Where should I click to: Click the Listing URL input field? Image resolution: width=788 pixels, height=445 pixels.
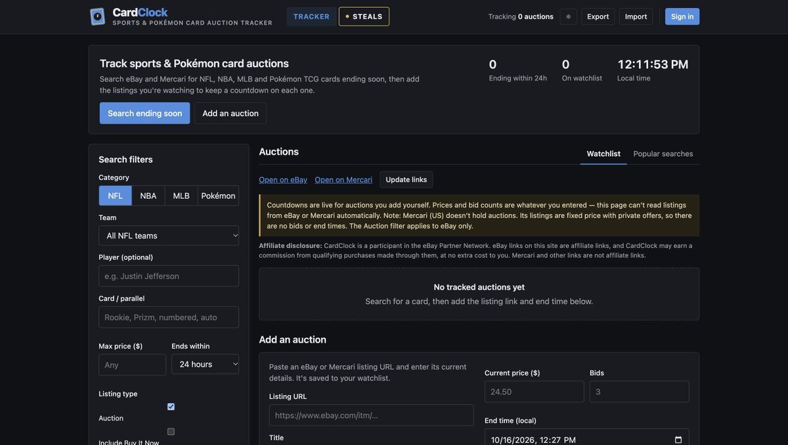pos(371,415)
